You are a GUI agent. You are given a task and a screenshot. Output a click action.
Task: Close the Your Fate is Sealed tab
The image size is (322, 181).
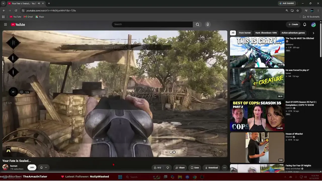coord(43,3)
